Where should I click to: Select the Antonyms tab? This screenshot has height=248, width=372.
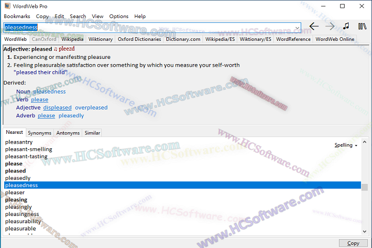point(68,133)
